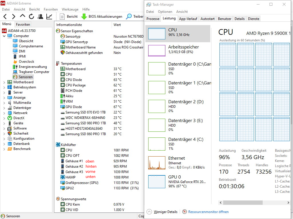
Task: Click the Ethernet activity graph thumbnail
Action: (157, 163)
